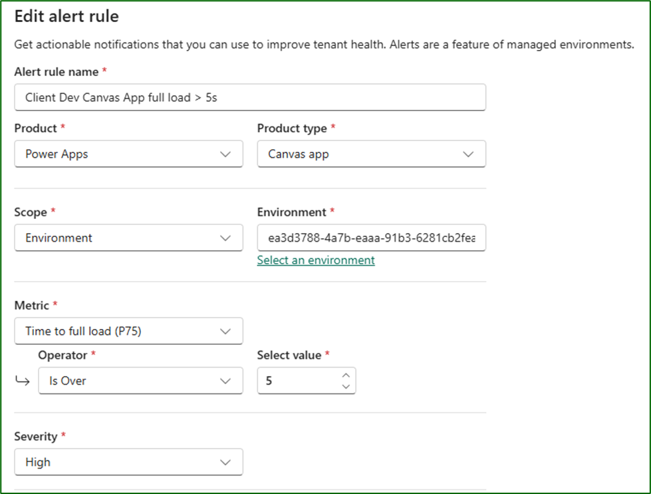
Task: Click the Scope dropdown chevron arrow
Action: point(225,238)
